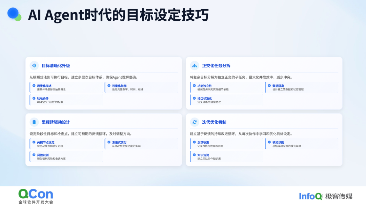This screenshot has width=366, height=205.
Task: Click the check icon next to 模式识别
Action: (x=269, y=142)
